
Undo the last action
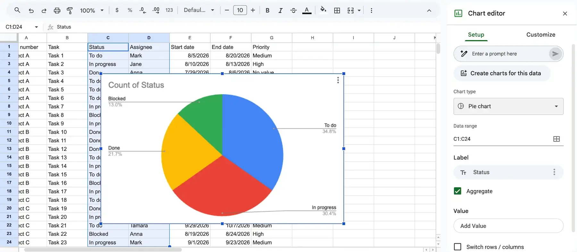click(31, 10)
